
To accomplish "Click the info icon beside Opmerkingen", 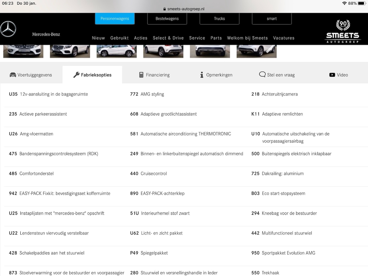I will 202,75.
